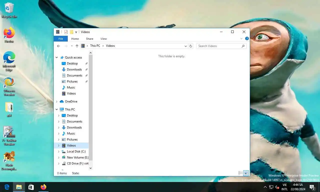Go up one level with the Up arrow
Viewport: 320px width, 192px height.
click(77, 46)
